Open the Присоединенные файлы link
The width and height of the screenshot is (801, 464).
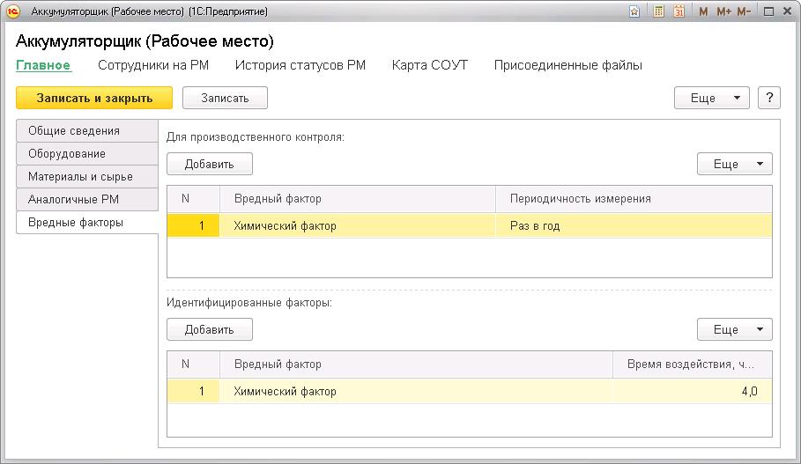point(567,65)
